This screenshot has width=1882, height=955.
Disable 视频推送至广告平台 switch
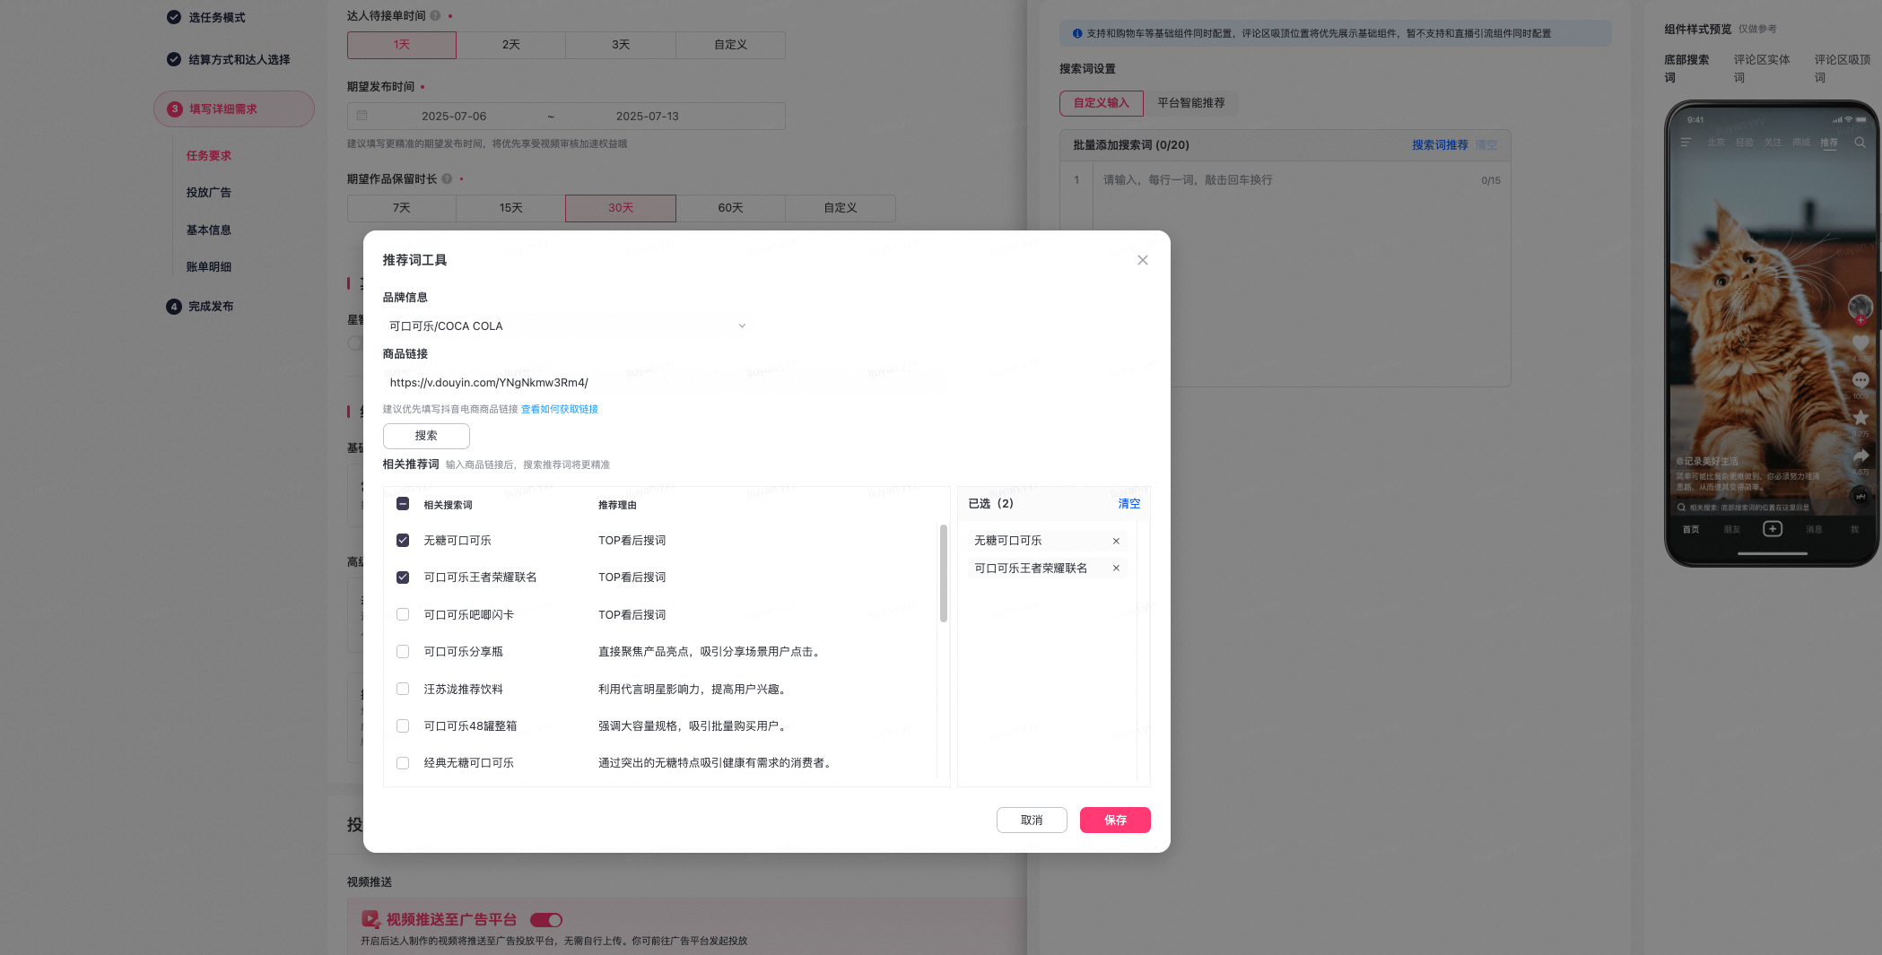tap(545, 920)
